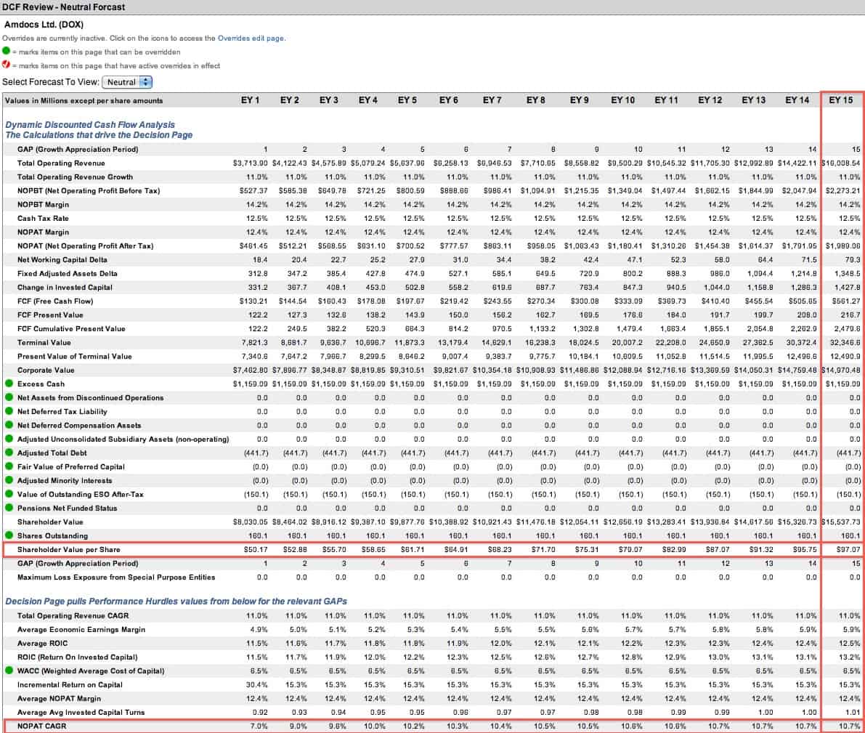Click the Dynamic Discounted Cash Flow Analysis heading

(90, 125)
